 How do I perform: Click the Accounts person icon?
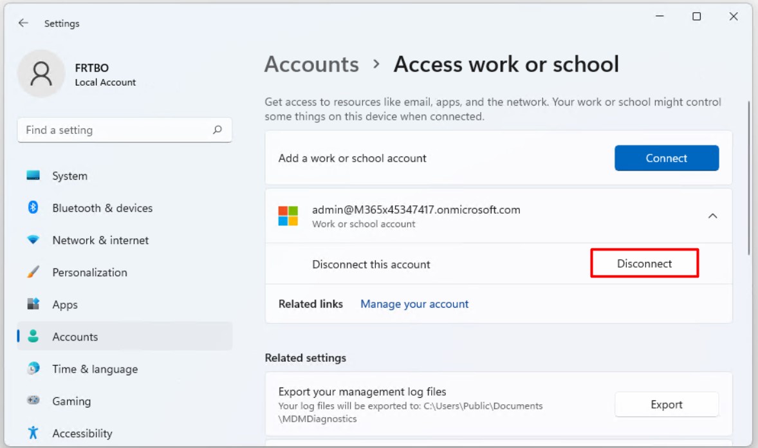[33, 336]
